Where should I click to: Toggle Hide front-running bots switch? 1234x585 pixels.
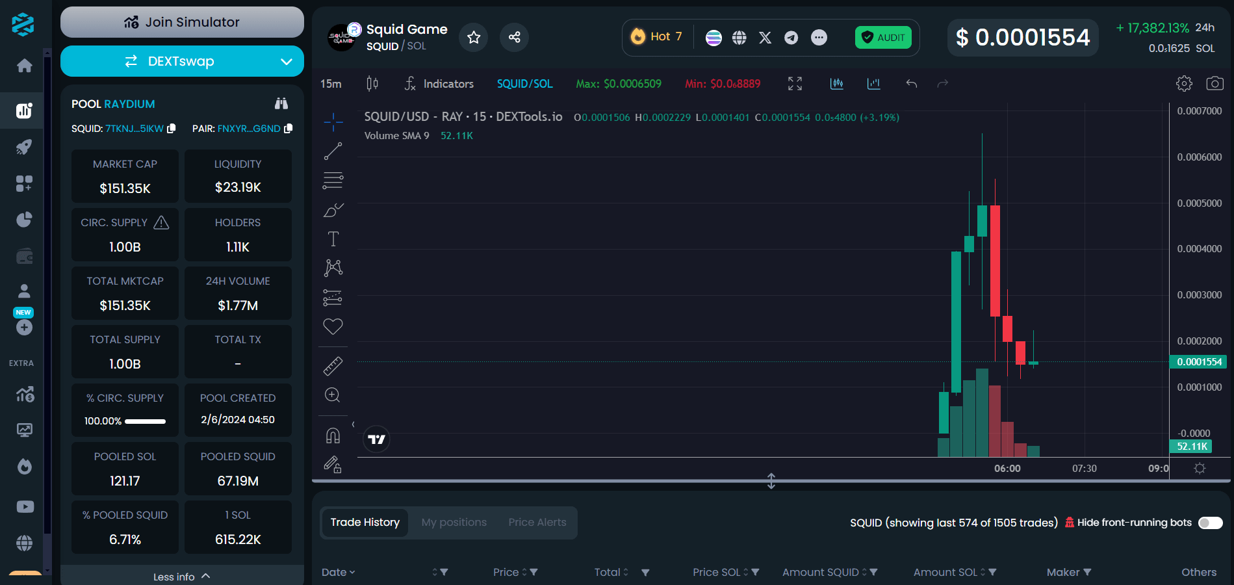(x=1210, y=523)
